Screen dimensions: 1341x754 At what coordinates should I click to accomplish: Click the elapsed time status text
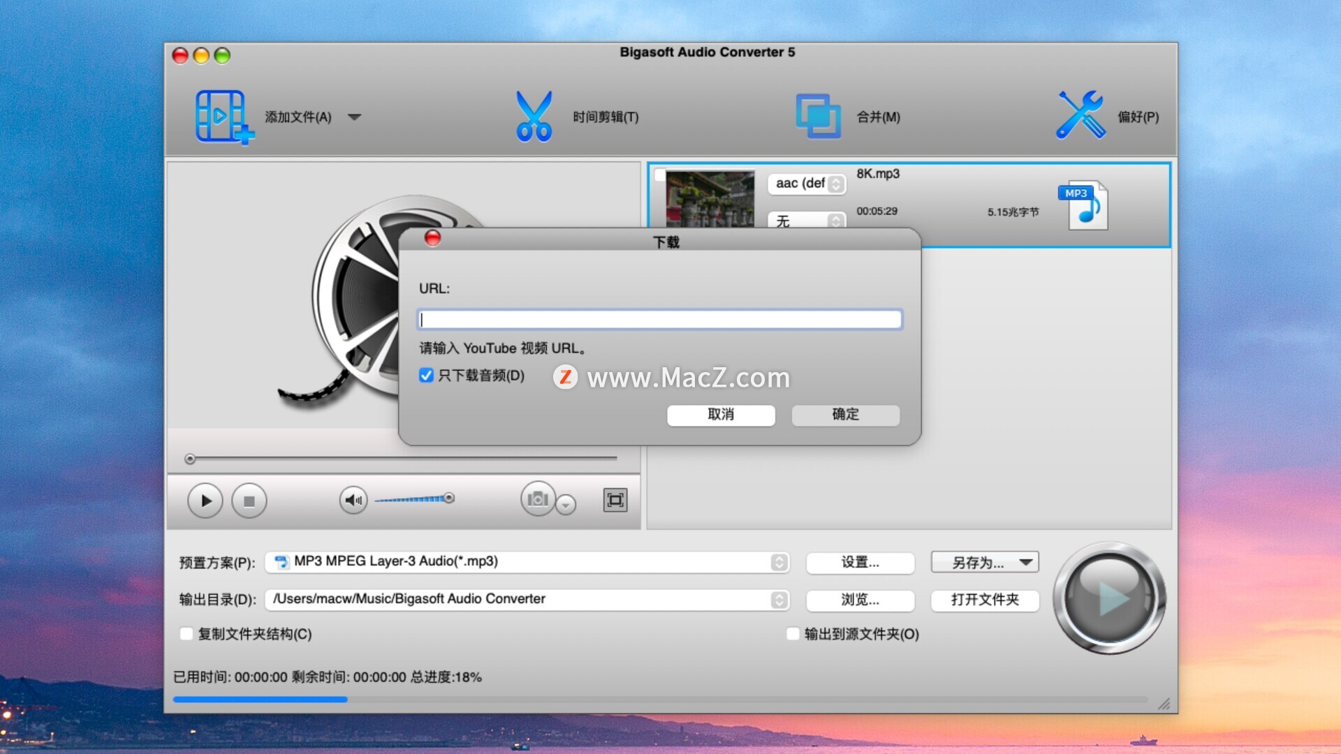click(x=230, y=677)
